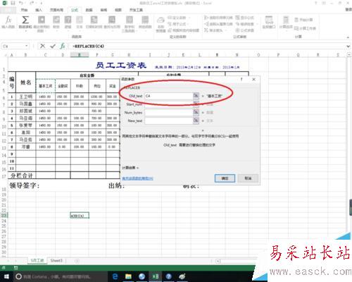This screenshot has height=282, width=352.
Task: Click the range selector icon for Old_text
Action: (x=196, y=96)
